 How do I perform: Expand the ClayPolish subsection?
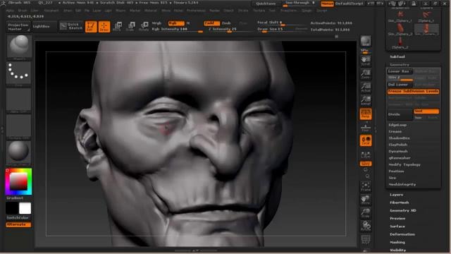(x=398, y=145)
